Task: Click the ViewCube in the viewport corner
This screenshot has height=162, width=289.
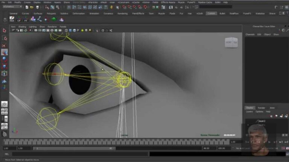Action: [x=231, y=43]
